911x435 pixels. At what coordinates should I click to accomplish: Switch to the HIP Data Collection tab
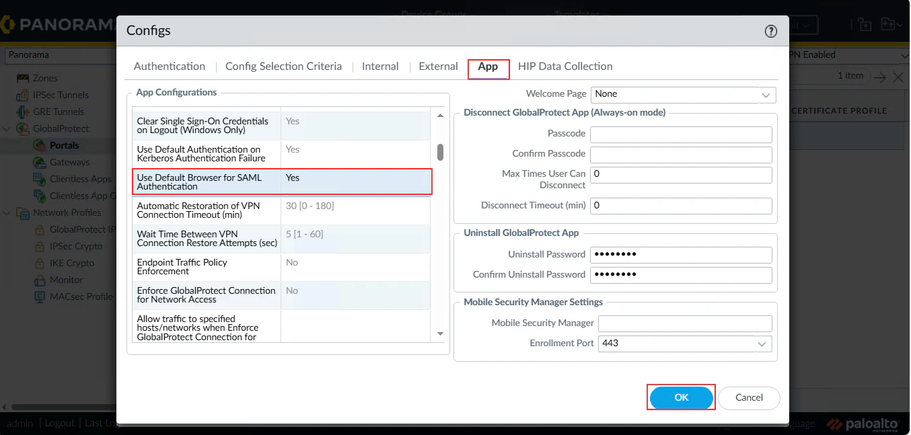click(x=565, y=67)
